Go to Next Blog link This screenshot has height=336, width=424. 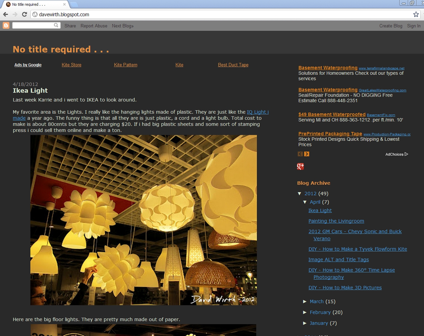pos(123,26)
